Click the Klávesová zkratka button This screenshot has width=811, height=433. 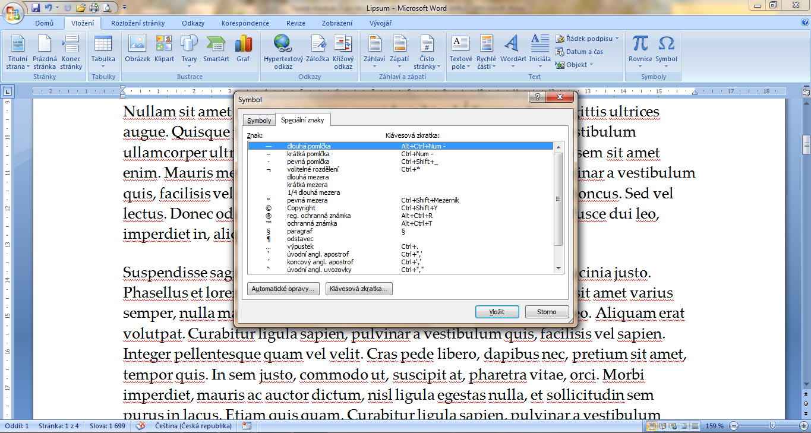359,289
